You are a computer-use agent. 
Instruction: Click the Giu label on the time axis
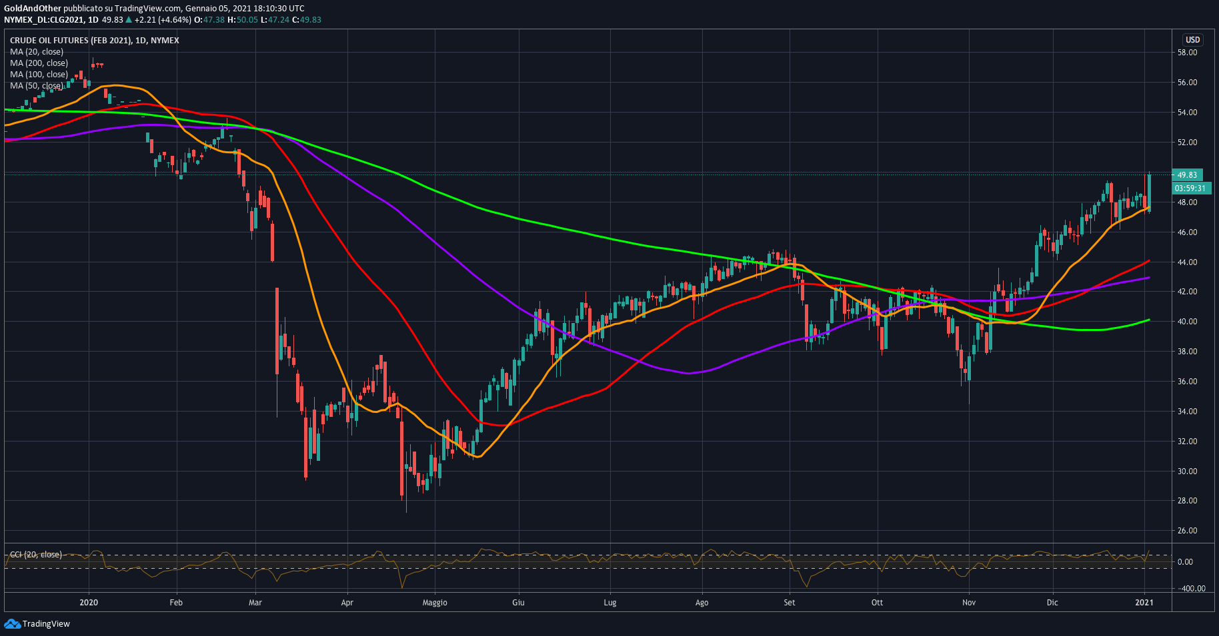coord(518,603)
